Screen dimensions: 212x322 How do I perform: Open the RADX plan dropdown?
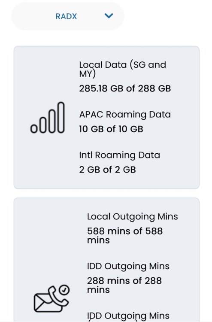[68, 16]
